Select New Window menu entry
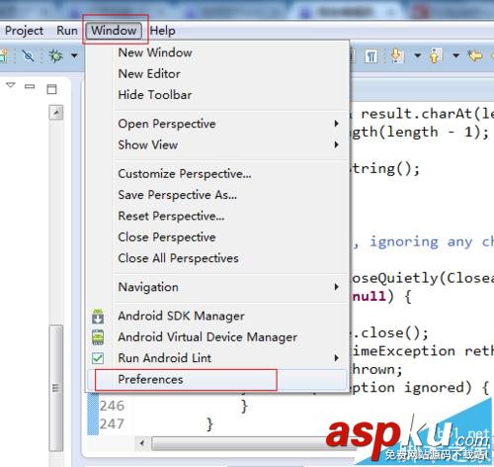The image size is (494, 467). coord(216,52)
